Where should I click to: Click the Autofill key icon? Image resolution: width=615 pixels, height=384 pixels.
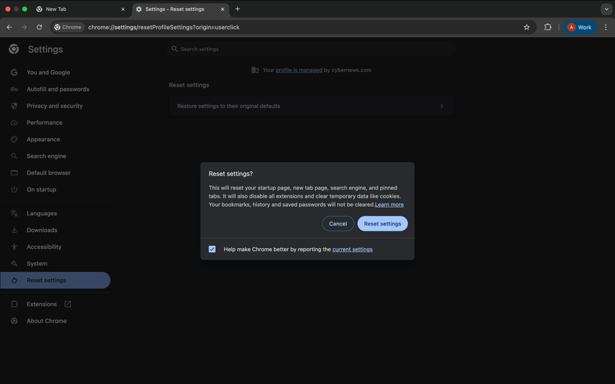14,89
